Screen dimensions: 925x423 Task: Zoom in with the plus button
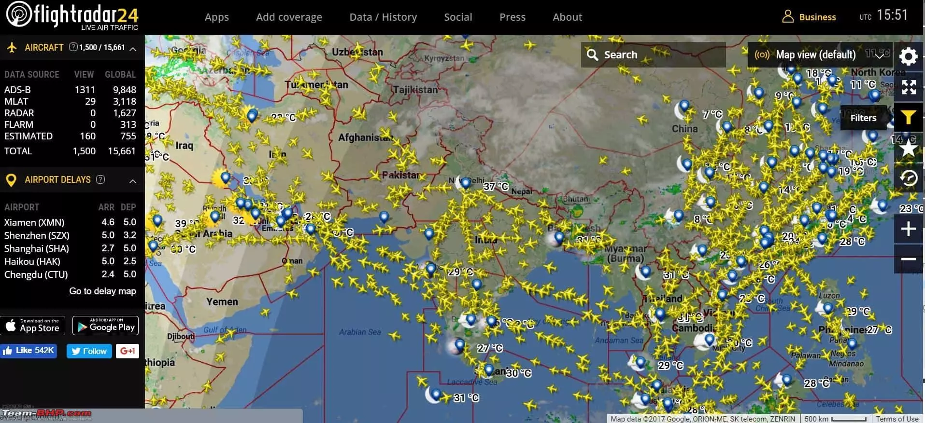(908, 229)
